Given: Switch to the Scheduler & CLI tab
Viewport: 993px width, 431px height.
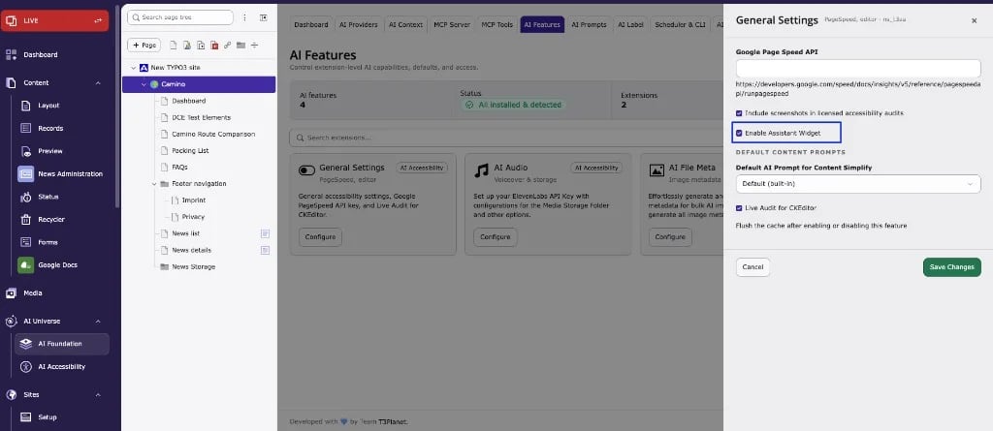Looking at the screenshot, I should click(680, 24).
